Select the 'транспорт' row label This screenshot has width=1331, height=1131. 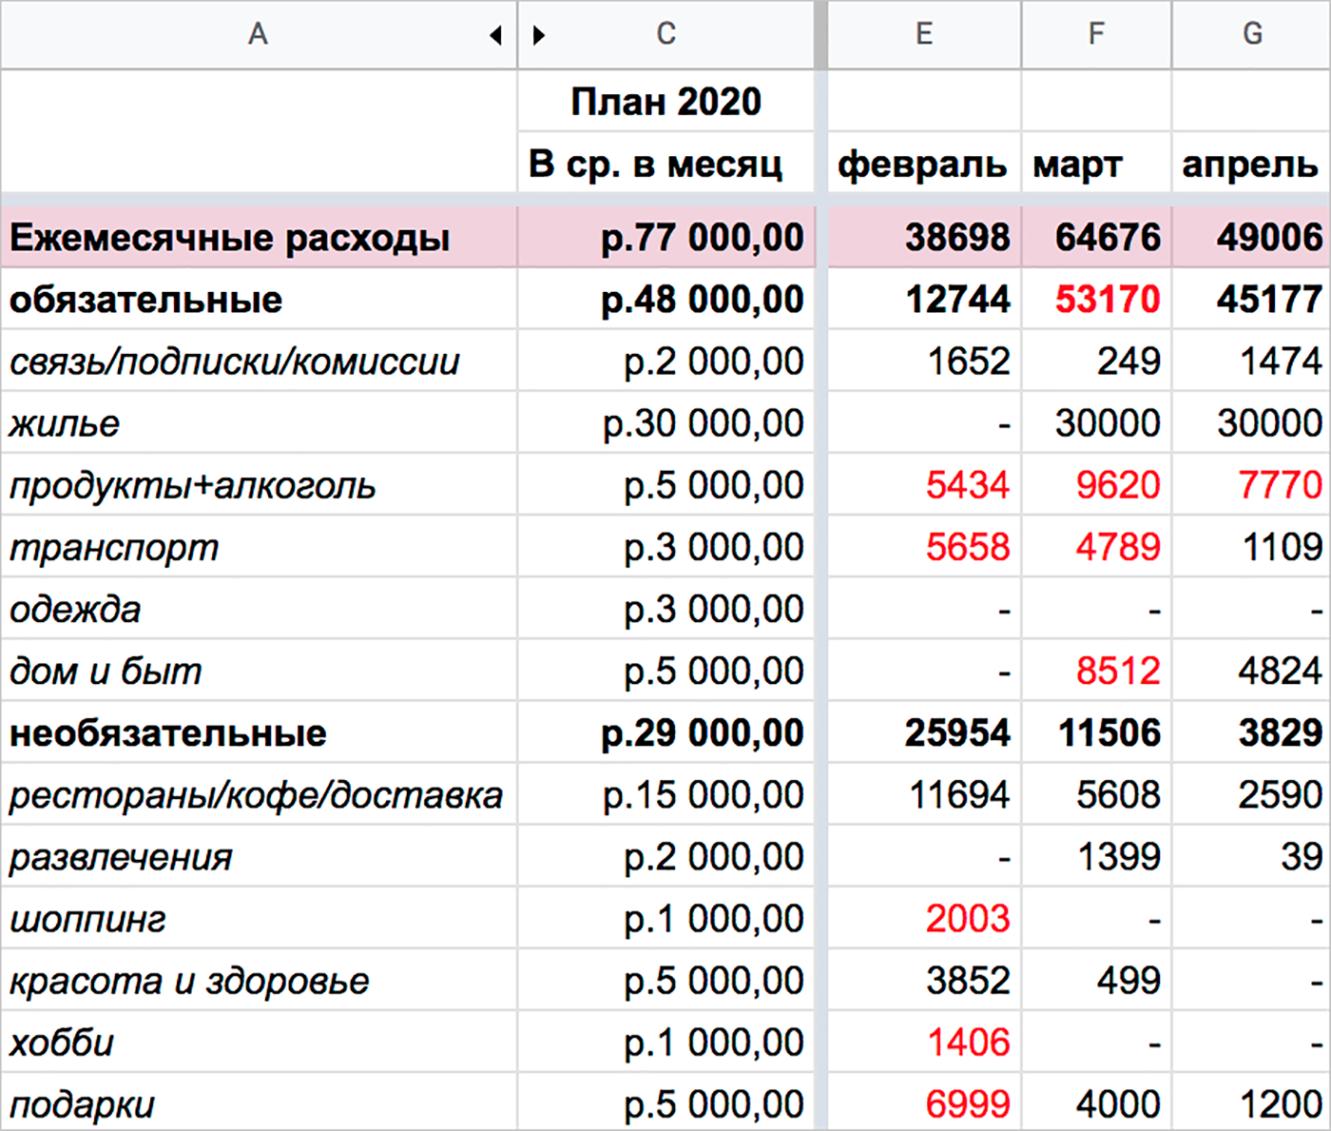pos(114,548)
